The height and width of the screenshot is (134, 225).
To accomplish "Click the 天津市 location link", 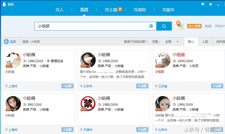I will point(88,130).
